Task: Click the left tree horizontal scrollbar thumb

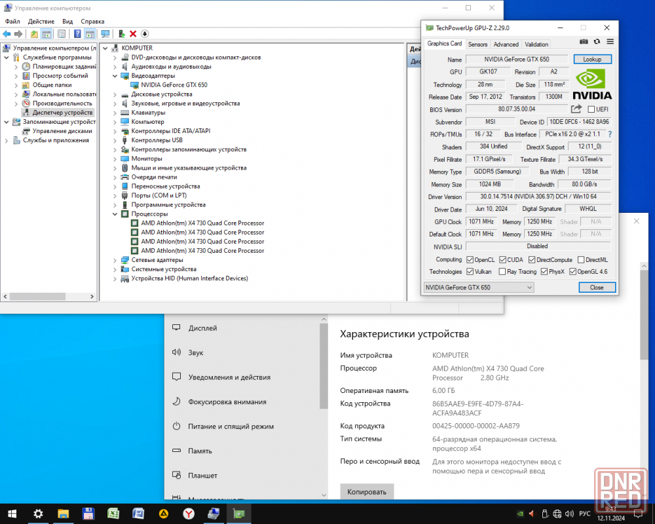Action: [37, 297]
